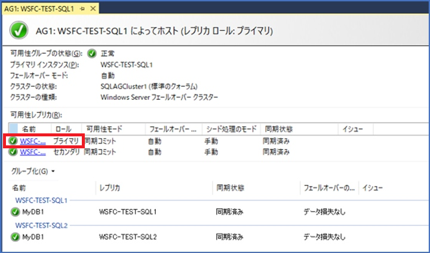Select the WSFC-TEST-SQL1 group header

coord(41,200)
